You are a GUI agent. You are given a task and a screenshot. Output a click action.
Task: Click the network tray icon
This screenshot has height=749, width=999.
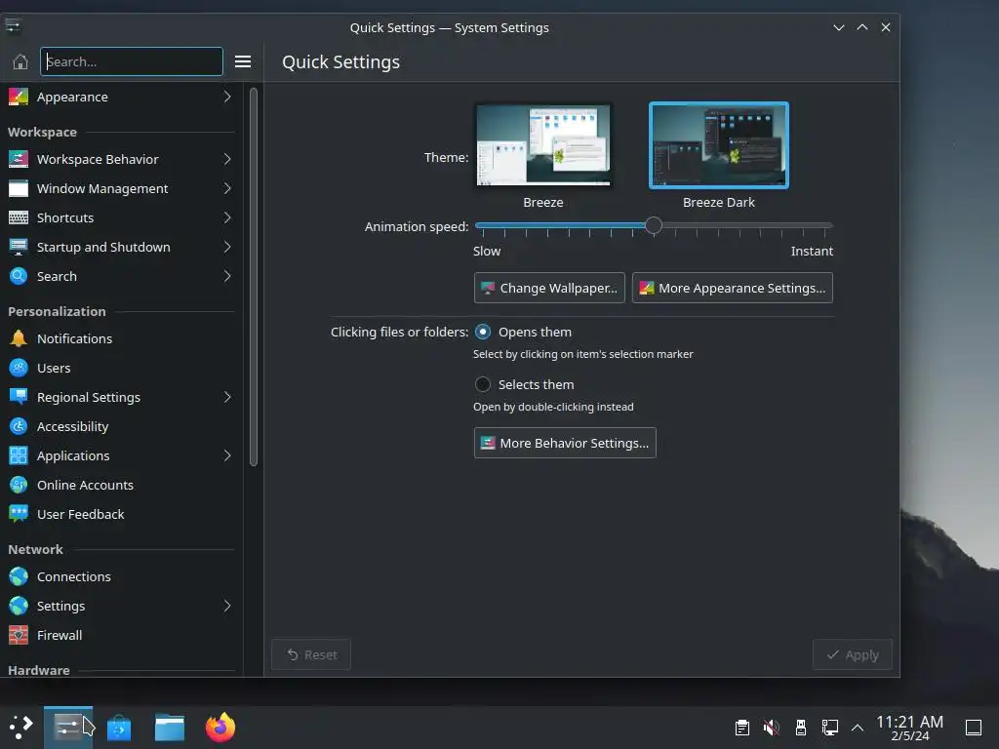click(x=830, y=728)
